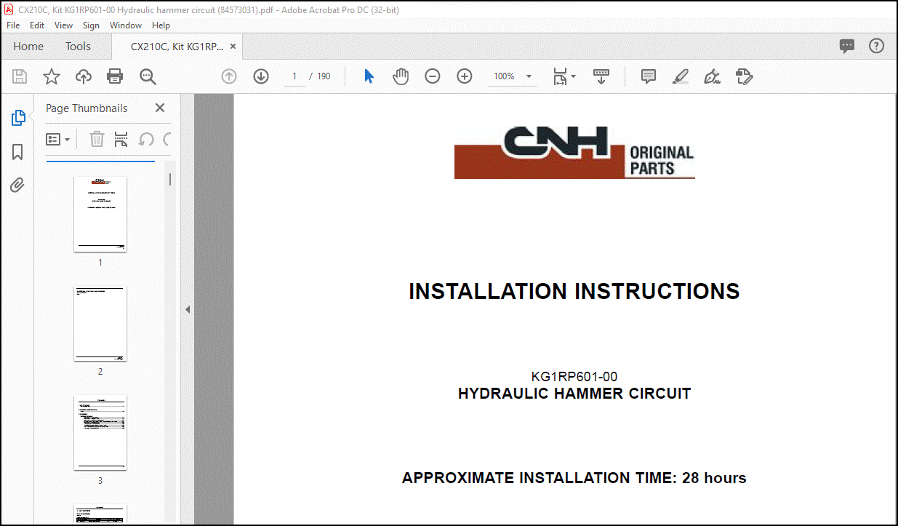Click APPROXIMATE INSTALLATION TIME: 28 hours text
The height and width of the screenshot is (526, 898).
[x=574, y=478]
